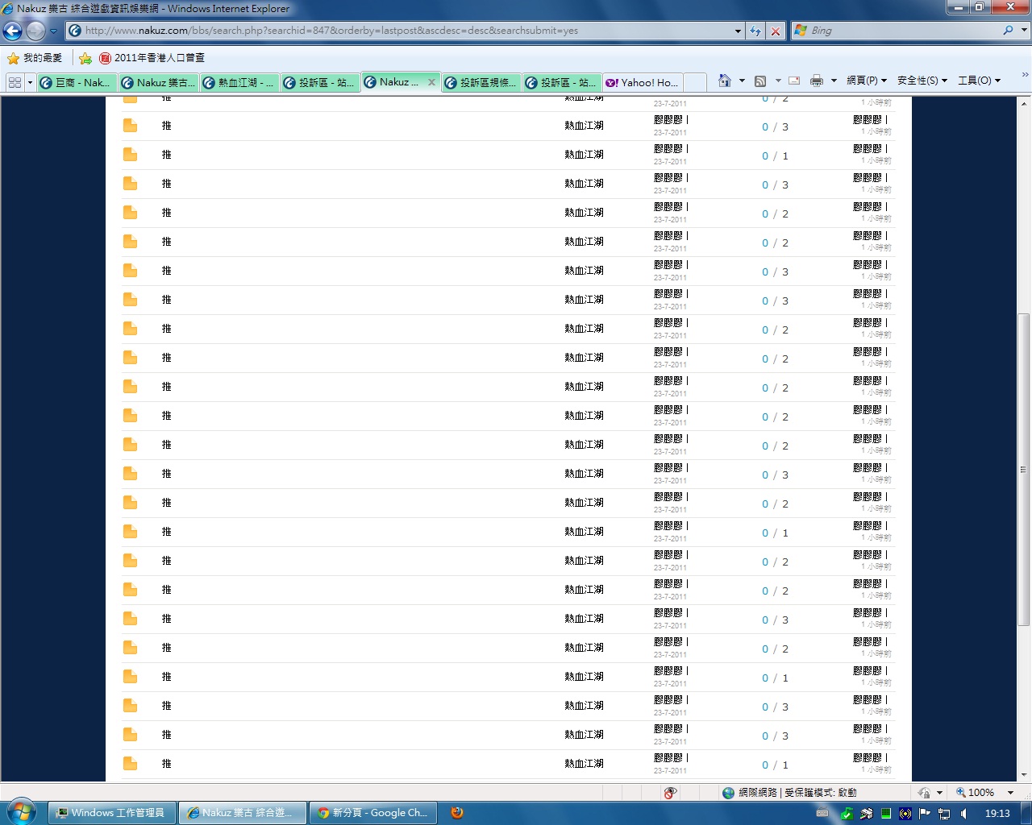Image resolution: width=1032 pixels, height=825 pixels.
Task: Click the Print icon in command bar
Action: tap(817, 81)
